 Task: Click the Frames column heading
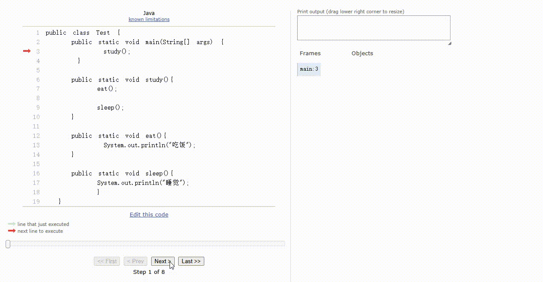point(310,54)
